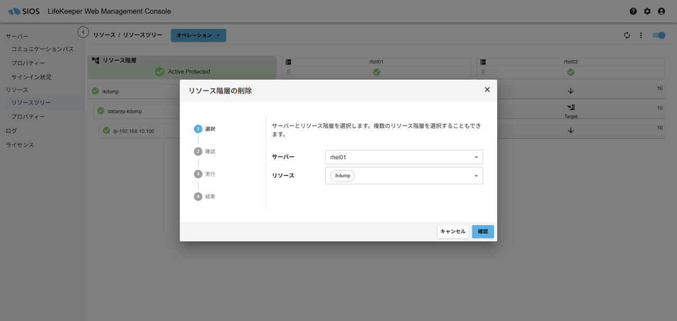Image resolution: width=677 pixels, height=321 pixels.
Task: Click the SIOS logo
Action: (x=24, y=11)
